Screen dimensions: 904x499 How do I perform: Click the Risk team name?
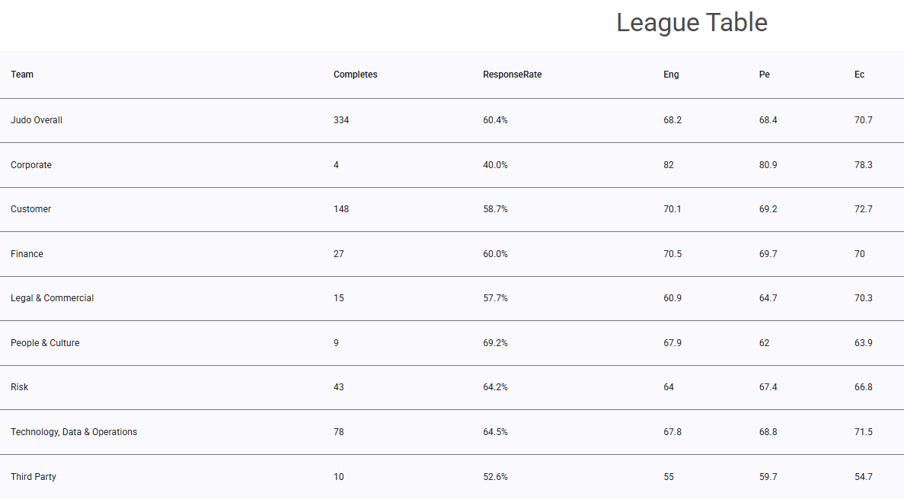click(x=19, y=387)
